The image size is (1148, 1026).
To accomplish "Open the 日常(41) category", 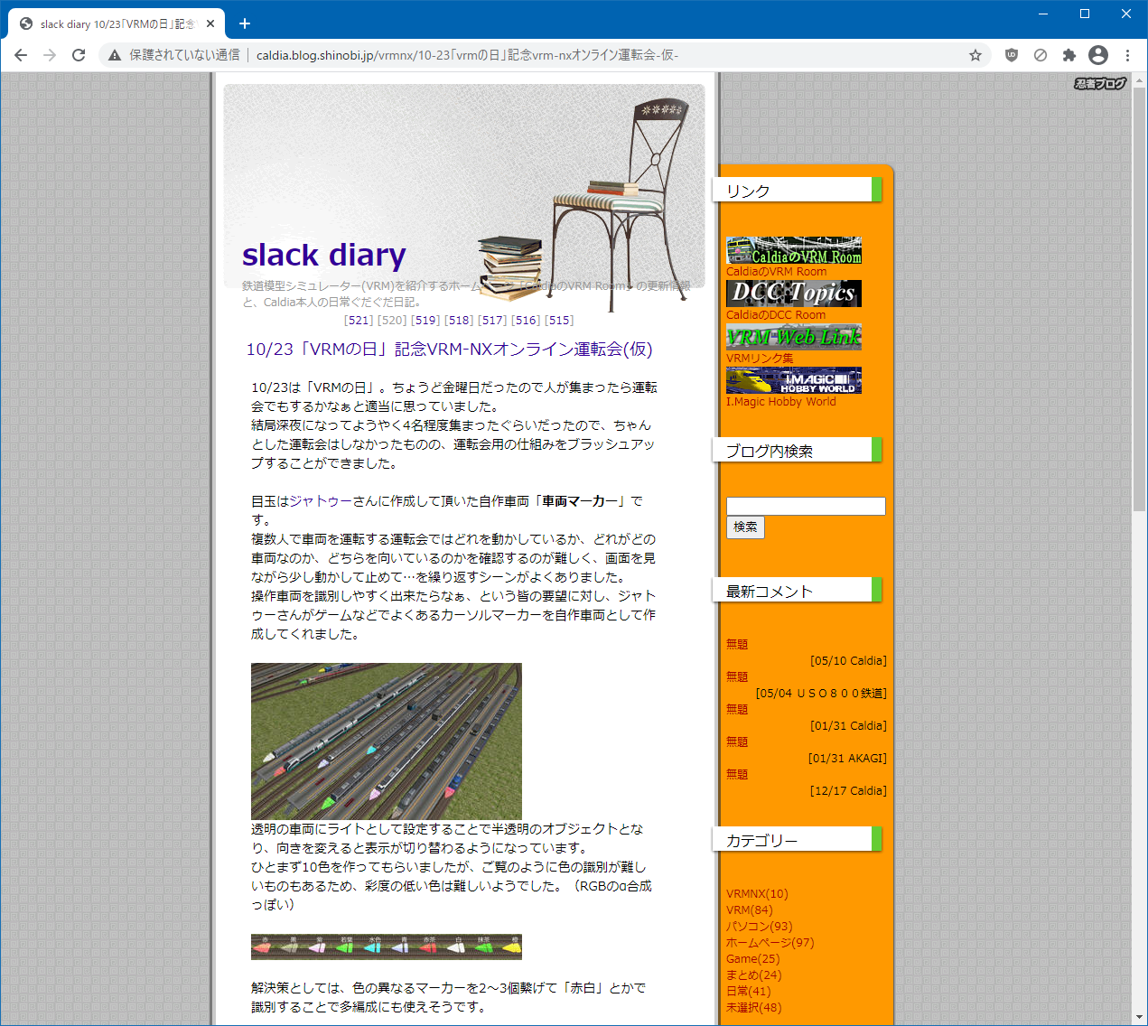I will 749,992.
